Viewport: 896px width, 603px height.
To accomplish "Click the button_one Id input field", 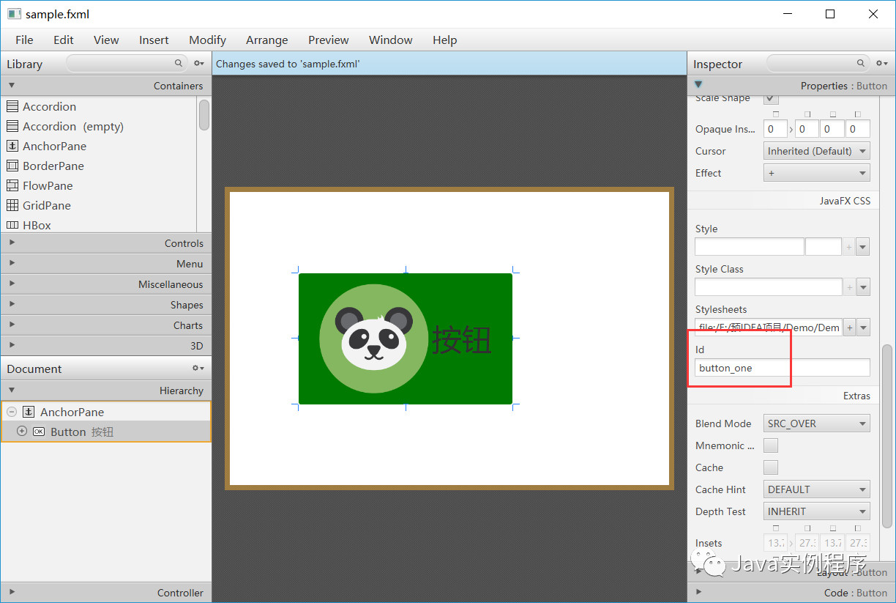I will tap(742, 367).
